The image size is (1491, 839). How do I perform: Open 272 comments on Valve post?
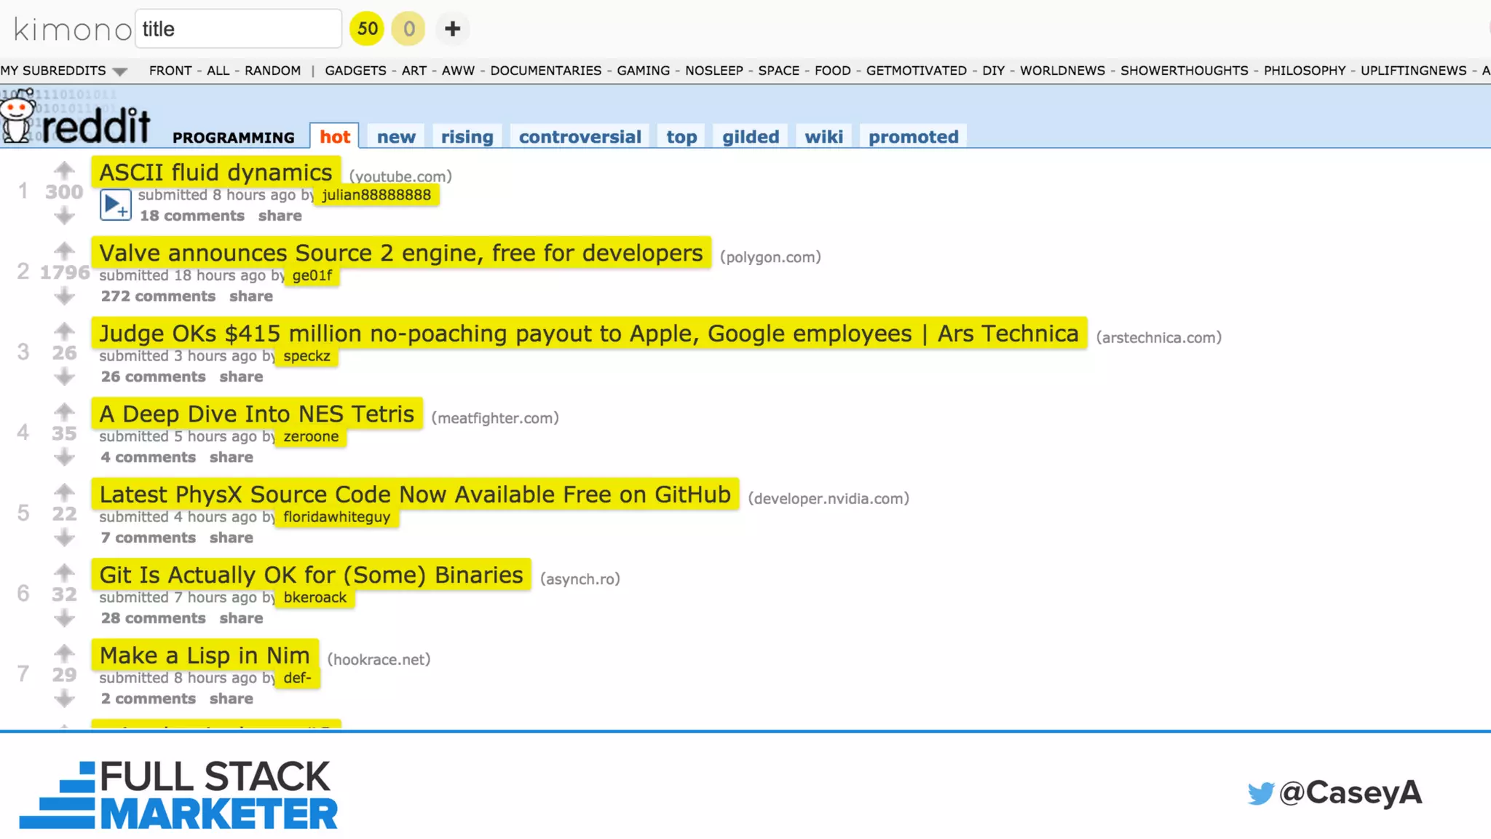point(158,296)
